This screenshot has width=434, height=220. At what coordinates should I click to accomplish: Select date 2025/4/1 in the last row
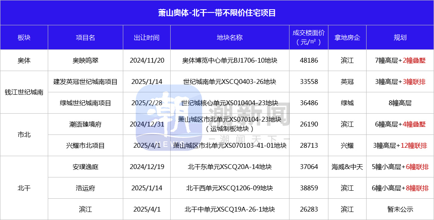(147, 210)
